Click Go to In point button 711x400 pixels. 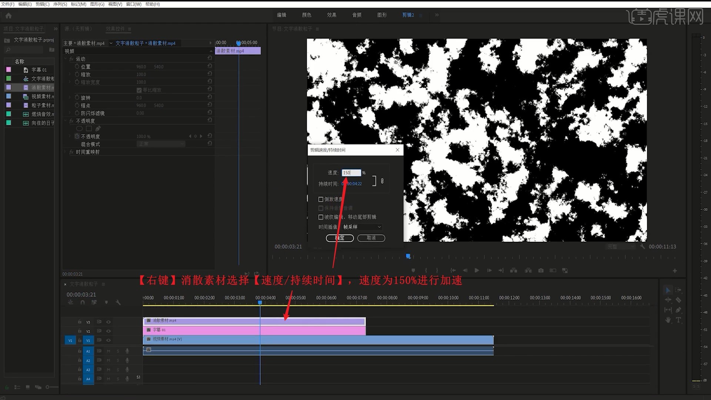click(x=453, y=270)
